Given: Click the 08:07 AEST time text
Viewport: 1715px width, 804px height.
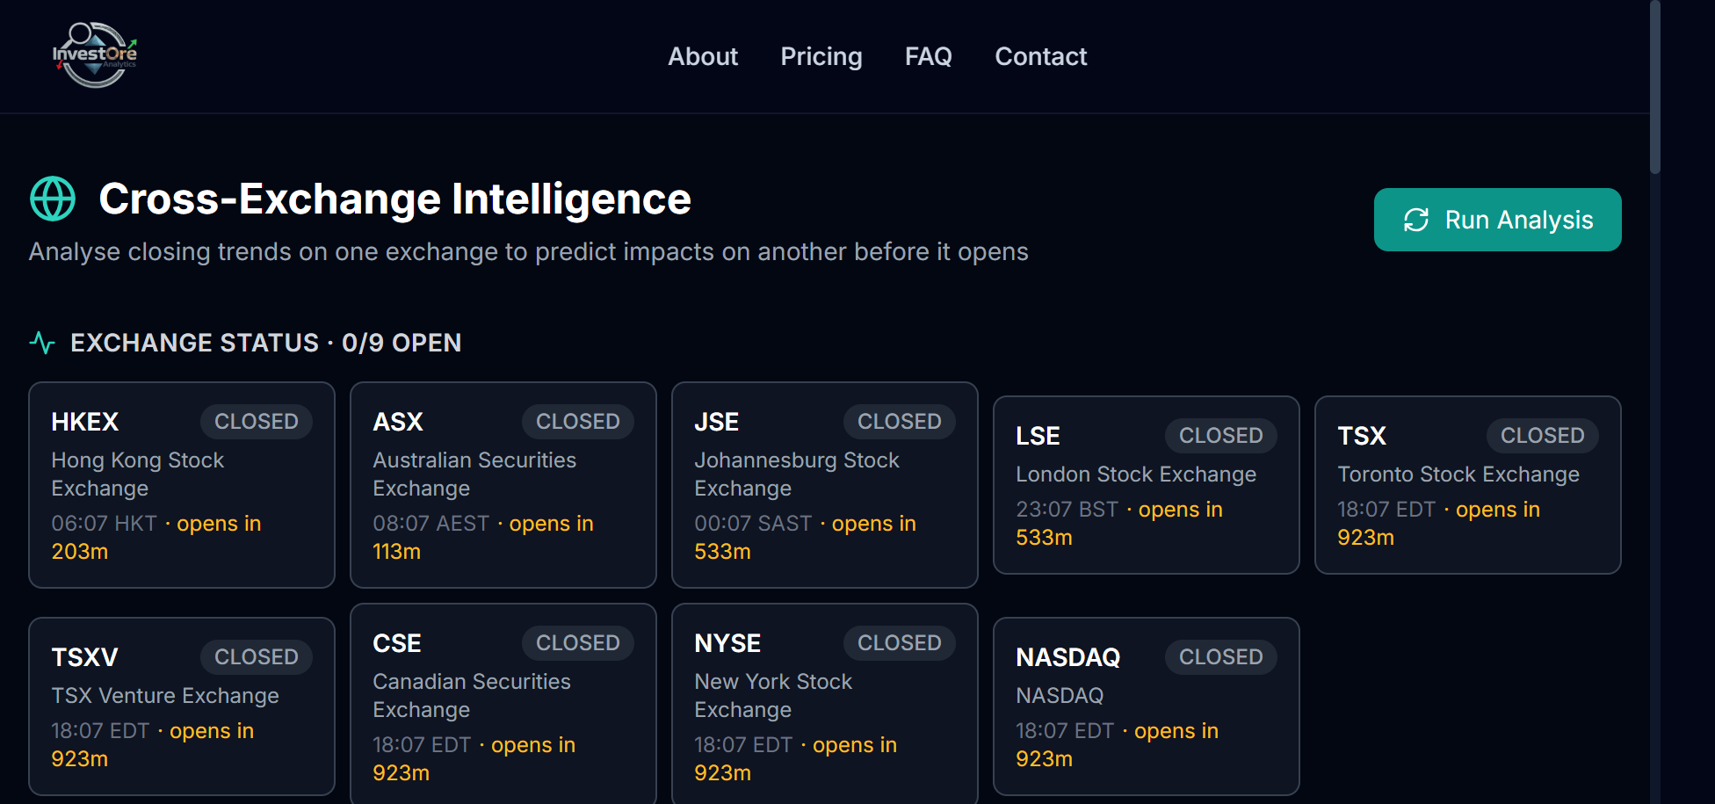Looking at the screenshot, I should [431, 524].
